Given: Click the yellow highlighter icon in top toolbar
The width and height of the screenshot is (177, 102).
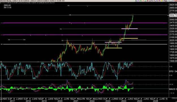Looking at the screenshot, I should pos(161,1).
